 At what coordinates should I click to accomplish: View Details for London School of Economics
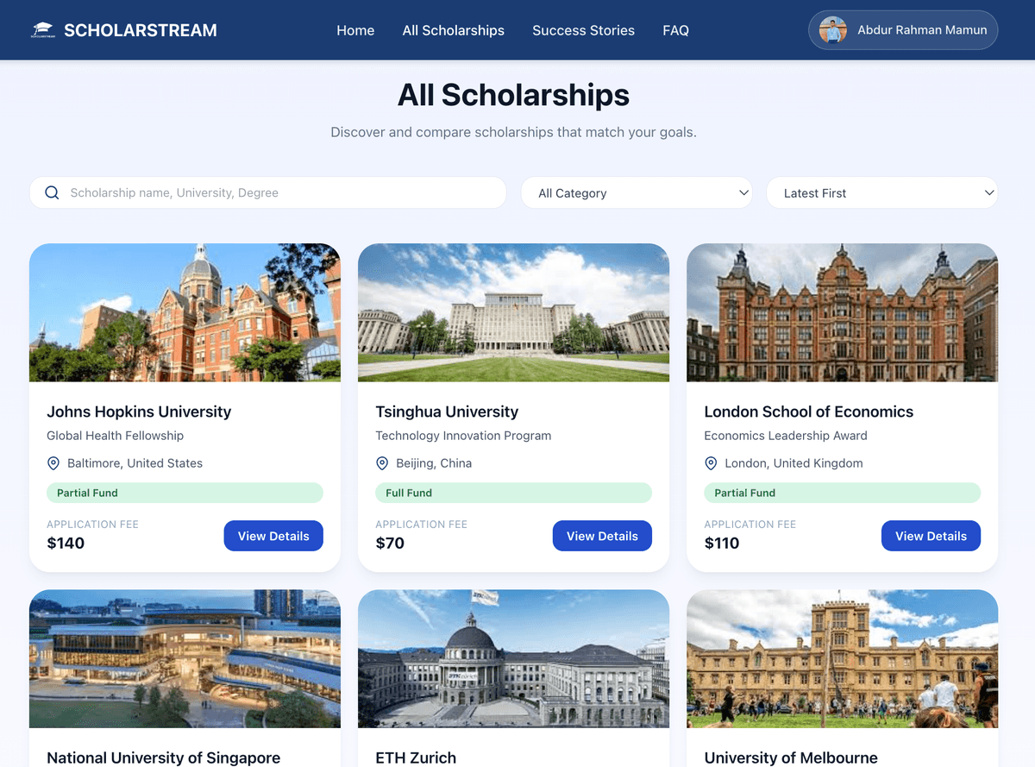pos(931,536)
